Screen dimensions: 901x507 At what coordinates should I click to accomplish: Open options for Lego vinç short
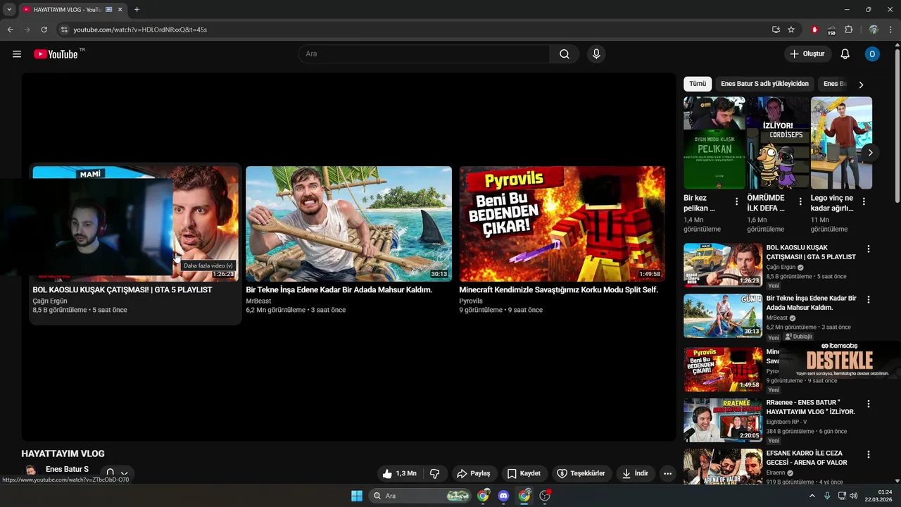click(x=864, y=201)
